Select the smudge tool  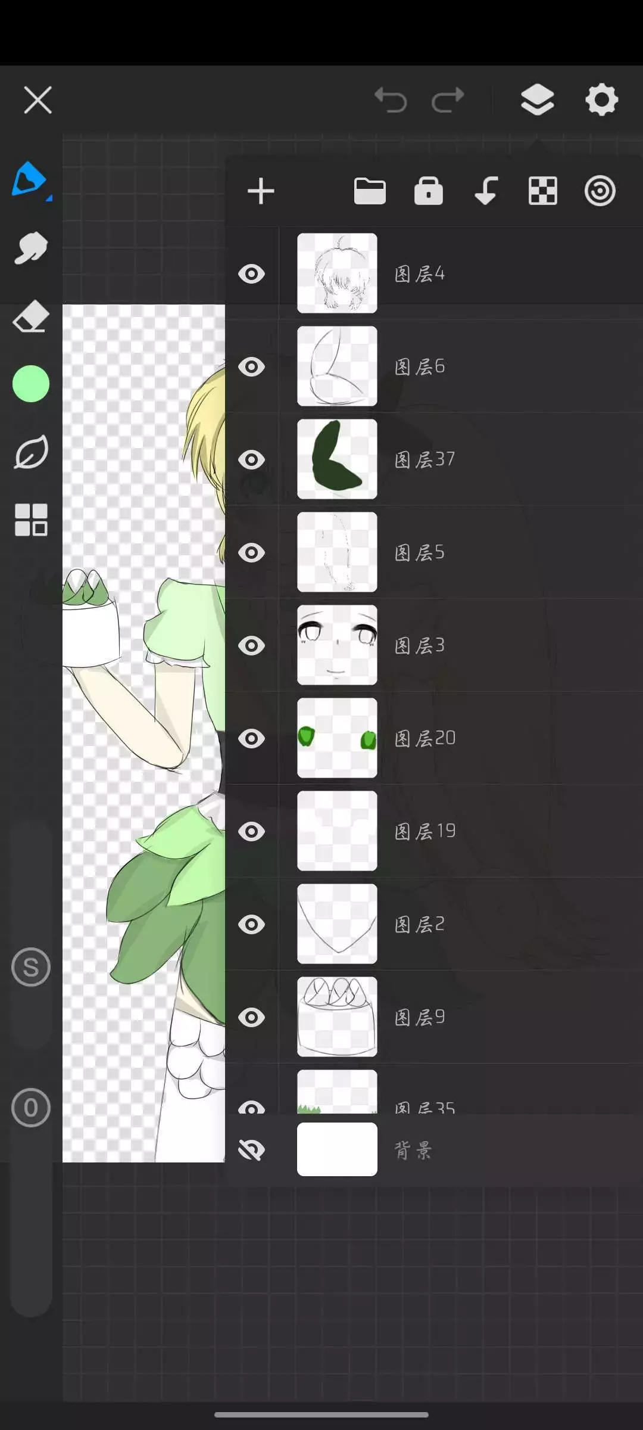30,247
